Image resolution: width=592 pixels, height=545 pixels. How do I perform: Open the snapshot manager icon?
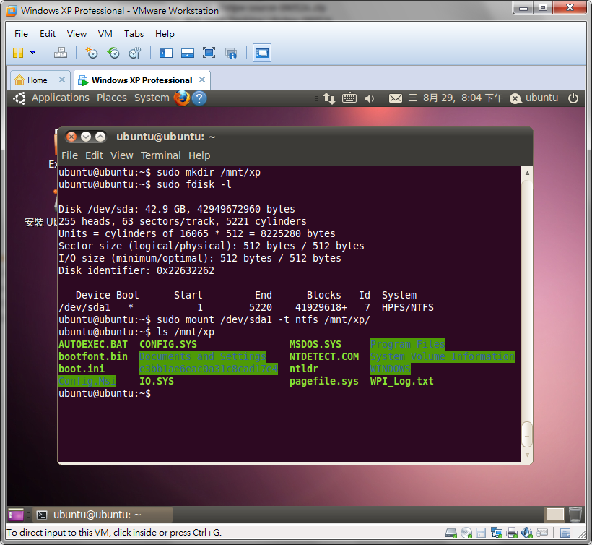coord(135,53)
